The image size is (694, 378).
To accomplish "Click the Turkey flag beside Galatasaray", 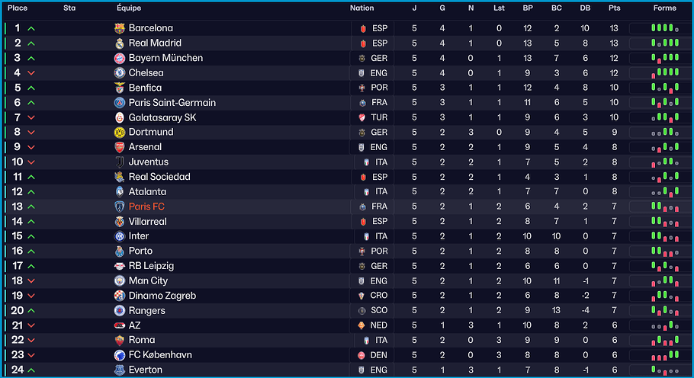I will click(x=362, y=117).
